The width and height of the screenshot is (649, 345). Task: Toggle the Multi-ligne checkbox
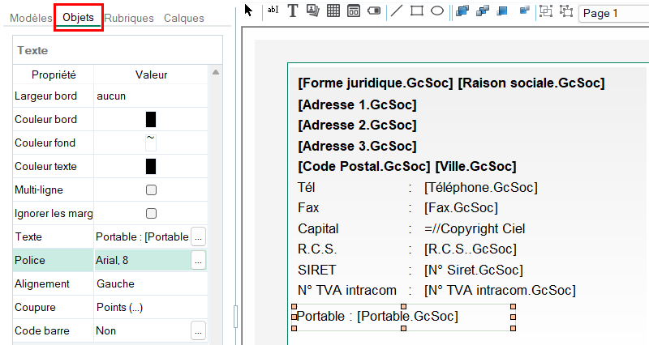pyautogui.click(x=151, y=190)
